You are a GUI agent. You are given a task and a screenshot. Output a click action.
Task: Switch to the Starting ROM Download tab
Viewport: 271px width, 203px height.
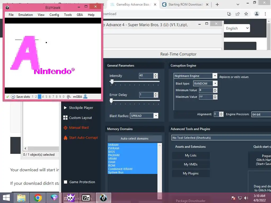pyautogui.click(x=185, y=4)
